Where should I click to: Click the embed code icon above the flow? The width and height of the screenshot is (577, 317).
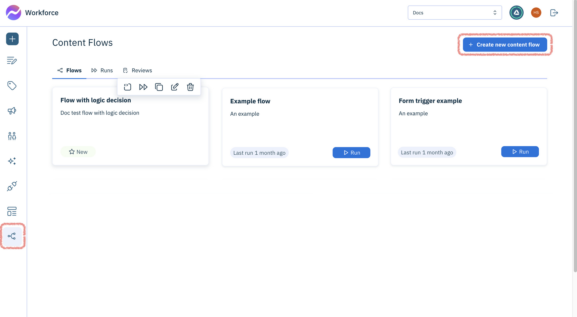pos(127,87)
